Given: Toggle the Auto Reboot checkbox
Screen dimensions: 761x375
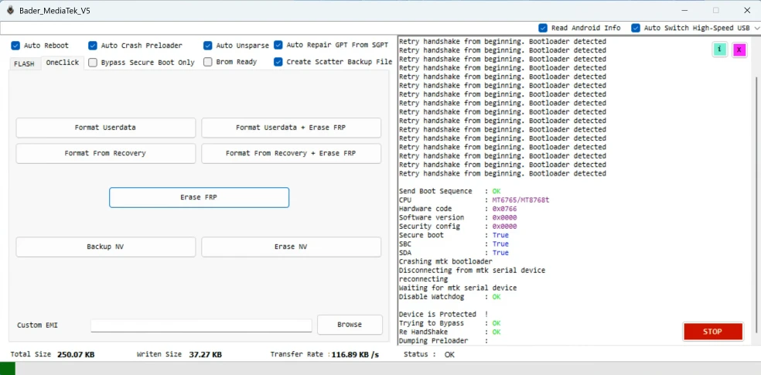Looking at the screenshot, I should [x=15, y=46].
